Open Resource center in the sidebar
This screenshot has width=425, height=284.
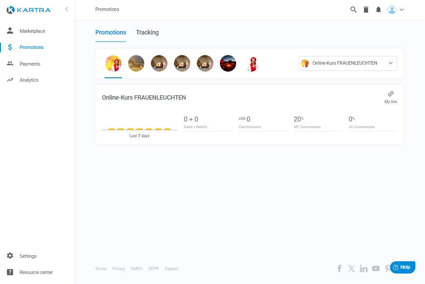coord(37,272)
